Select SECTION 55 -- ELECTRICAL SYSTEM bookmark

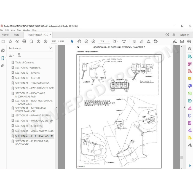tap(34, 136)
